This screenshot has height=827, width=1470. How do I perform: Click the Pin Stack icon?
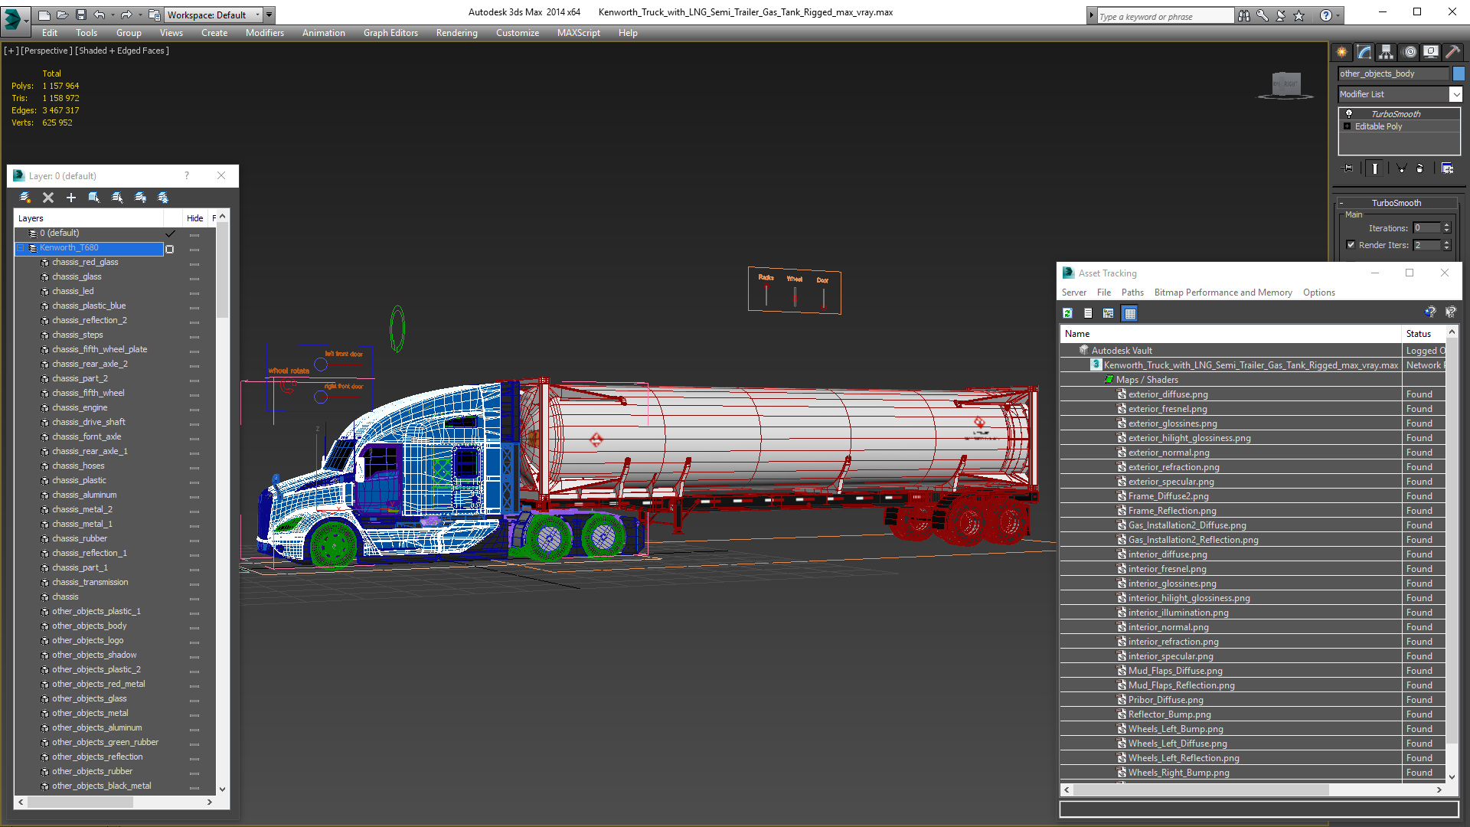(1348, 168)
